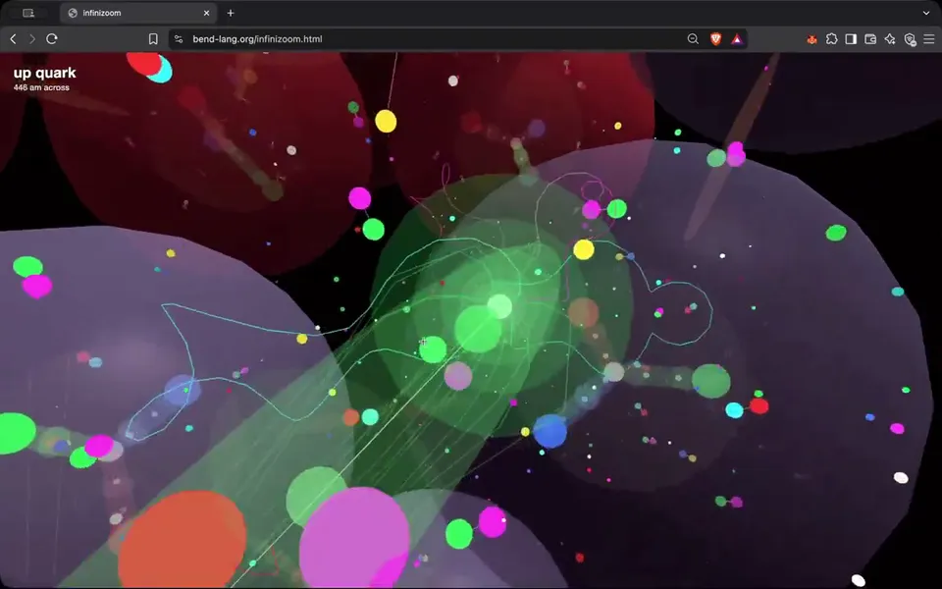Click the 'up quark' title text
Viewport: 942px width, 589px height.
coord(44,73)
